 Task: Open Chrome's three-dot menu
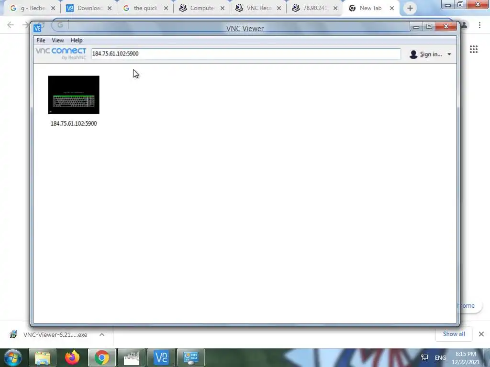[479, 25]
